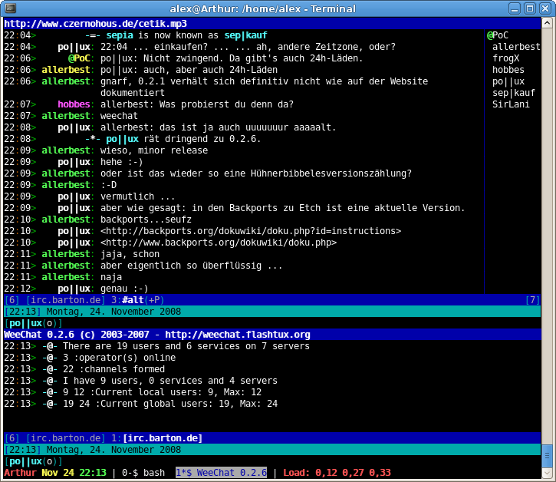Open the czernohous.de cetik.mp3 topic link
The height and width of the screenshot is (482, 556).
tap(95, 24)
